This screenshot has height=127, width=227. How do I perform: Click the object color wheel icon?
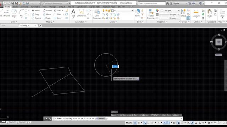click(x=157, y=11)
